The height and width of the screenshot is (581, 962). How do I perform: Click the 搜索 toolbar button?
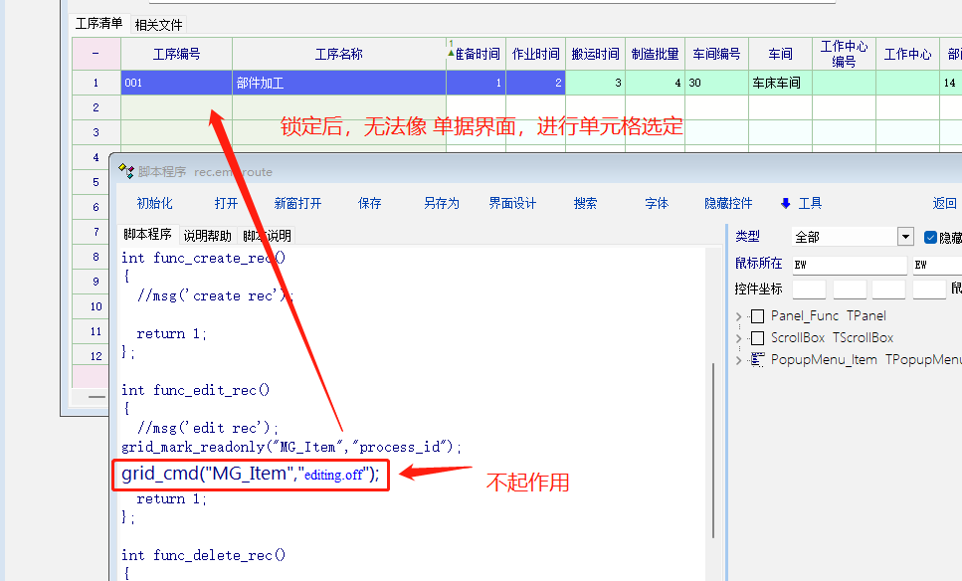pyautogui.click(x=586, y=203)
